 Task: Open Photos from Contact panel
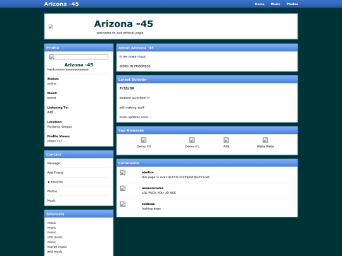52,191
